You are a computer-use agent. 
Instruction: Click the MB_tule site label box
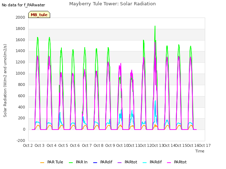(39, 14)
